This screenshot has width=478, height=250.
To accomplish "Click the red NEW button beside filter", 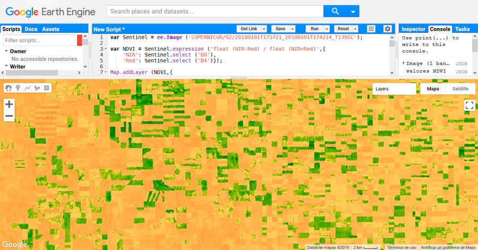I will [80, 40].
